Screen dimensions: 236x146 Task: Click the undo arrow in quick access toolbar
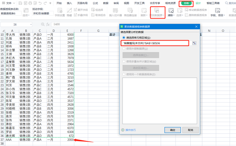(40, 3)
